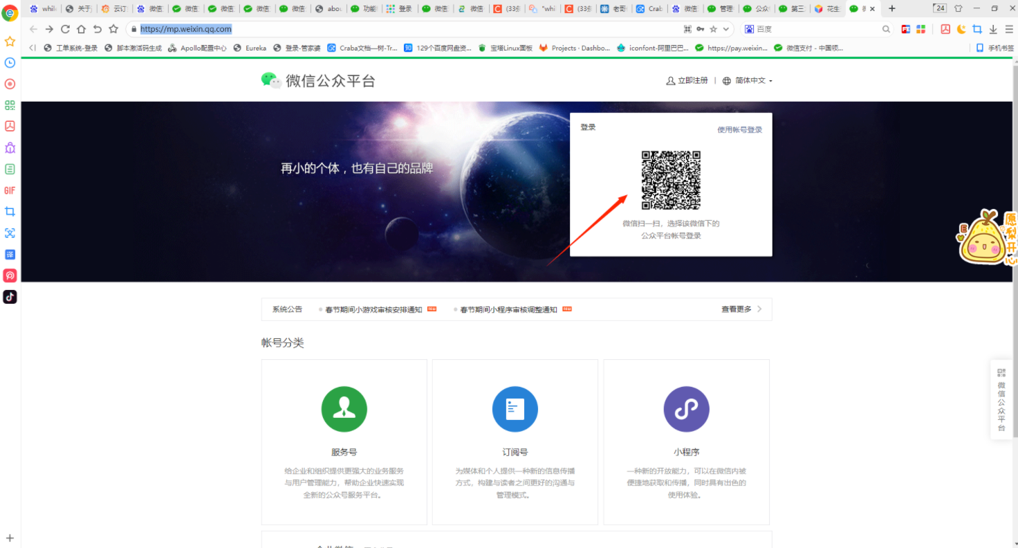Image resolution: width=1018 pixels, height=548 pixels.
Task: Switch to the 'about' tab
Action: [328, 8]
